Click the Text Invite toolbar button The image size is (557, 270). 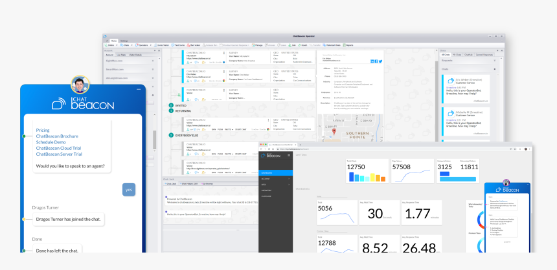178,45
